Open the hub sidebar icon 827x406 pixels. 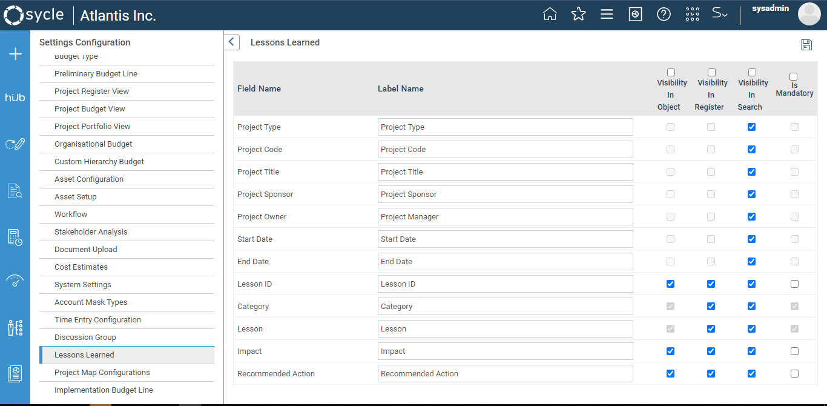coord(15,97)
